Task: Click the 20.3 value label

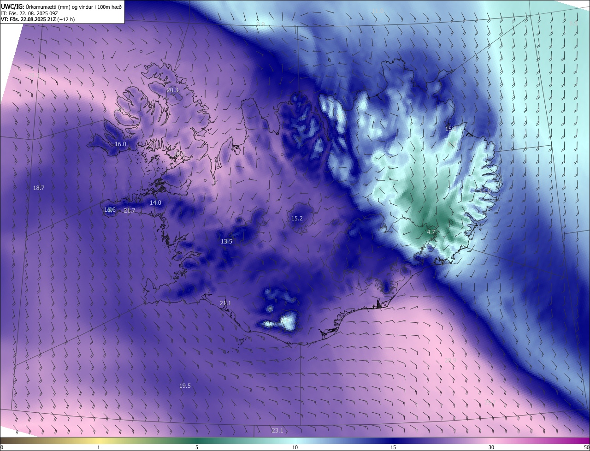Action: [x=172, y=90]
